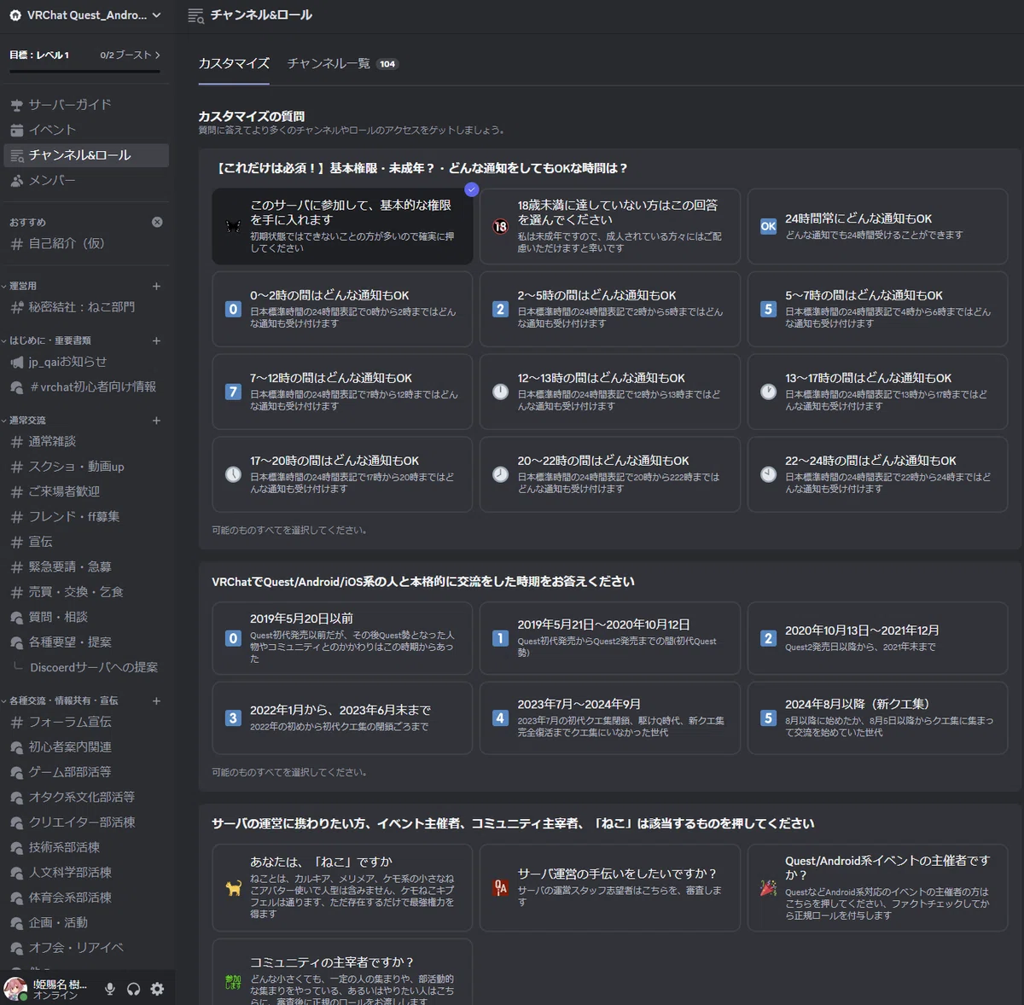
Task: Select the あなたは、「ねこ」ですか option
Action: [342, 888]
